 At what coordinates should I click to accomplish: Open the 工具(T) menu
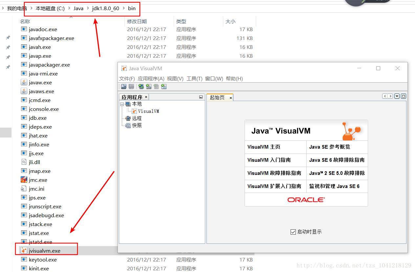coord(194,79)
